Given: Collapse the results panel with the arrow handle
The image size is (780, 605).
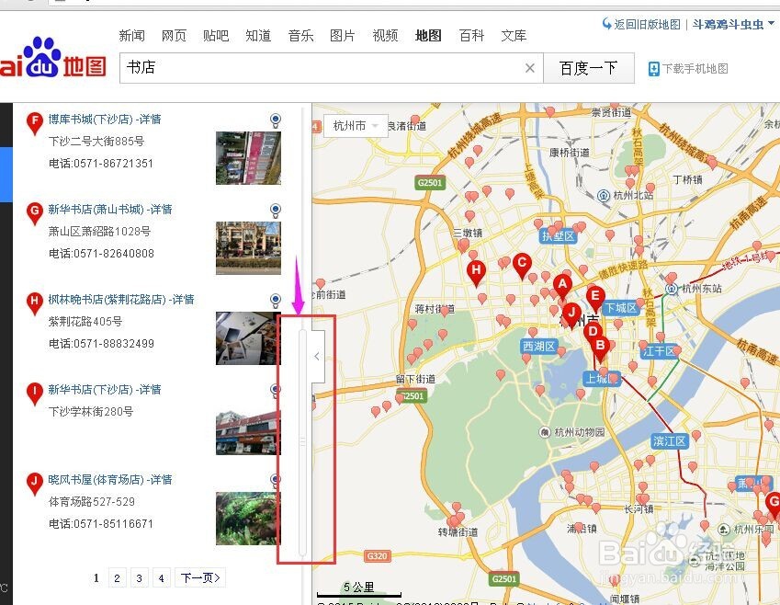Looking at the screenshot, I should (x=317, y=356).
